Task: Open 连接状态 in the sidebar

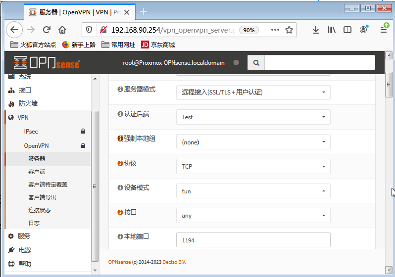Action: tap(40, 210)
